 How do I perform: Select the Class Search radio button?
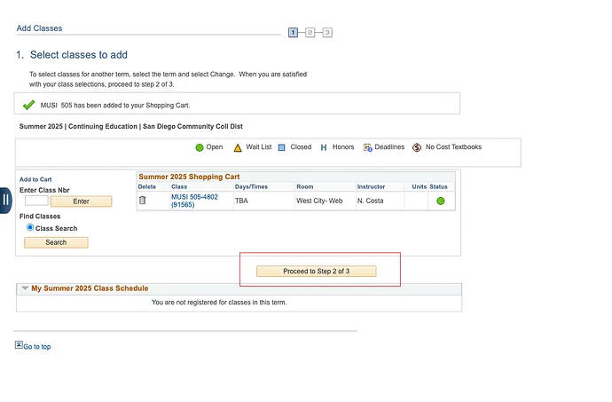[30, 228]
